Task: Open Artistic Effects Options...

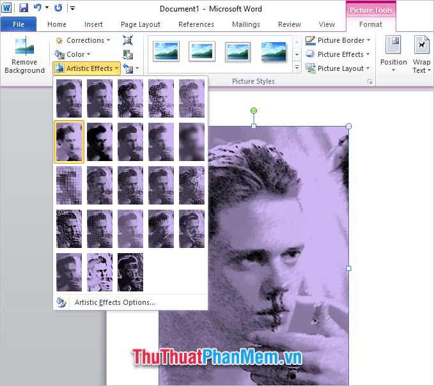Action: click(x=114, y=302)
